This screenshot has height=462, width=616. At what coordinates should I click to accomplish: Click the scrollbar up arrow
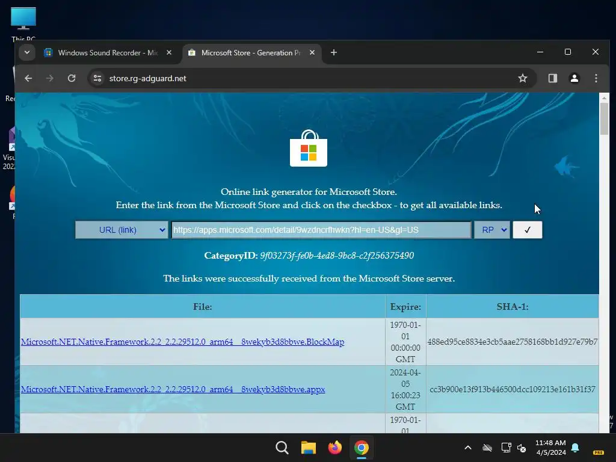click(x=604, y=97)
